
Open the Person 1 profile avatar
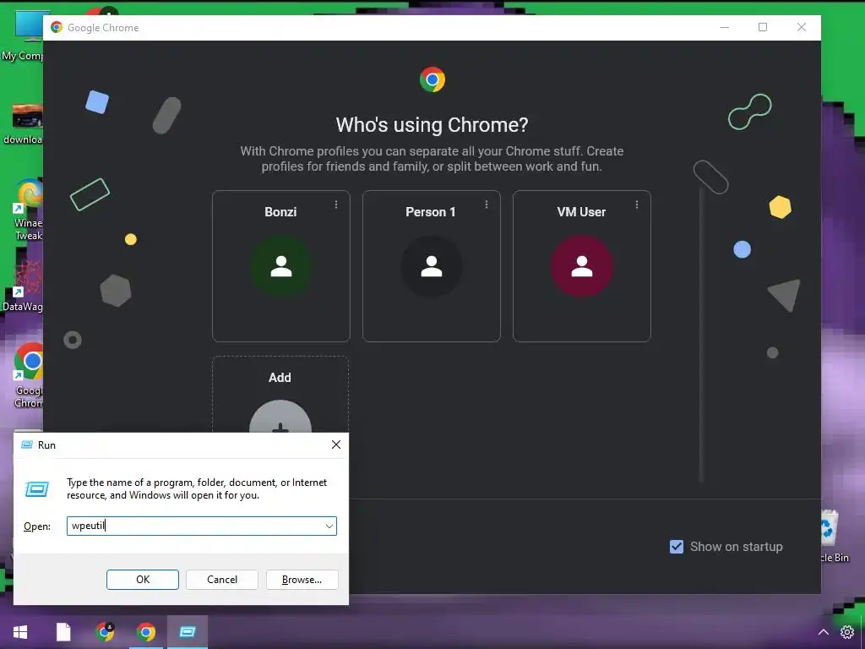coord(432,266)
